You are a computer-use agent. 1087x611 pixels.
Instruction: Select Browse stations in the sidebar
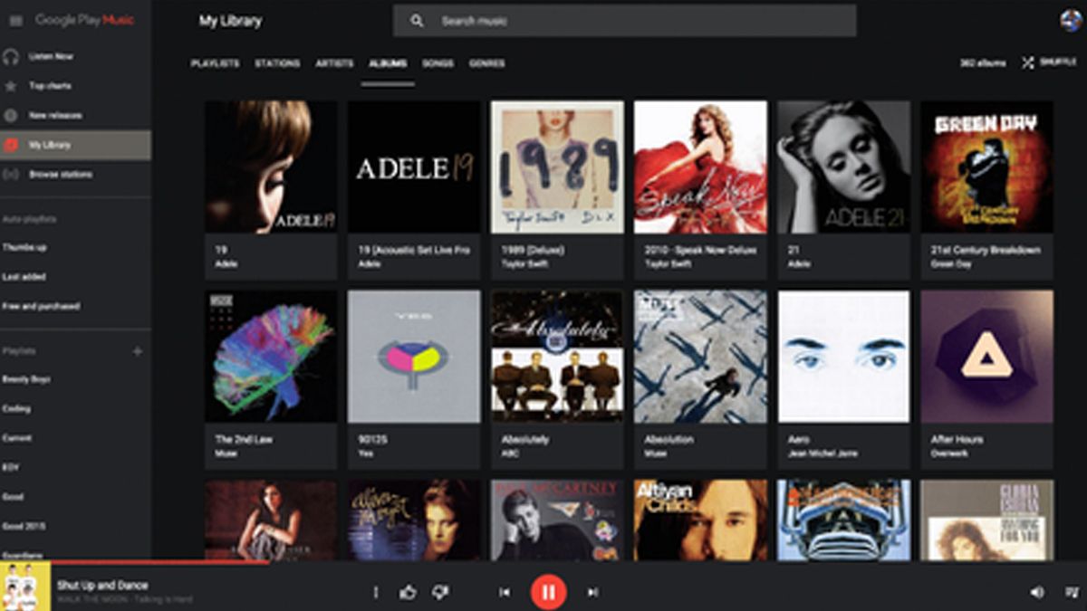[59, 174]
